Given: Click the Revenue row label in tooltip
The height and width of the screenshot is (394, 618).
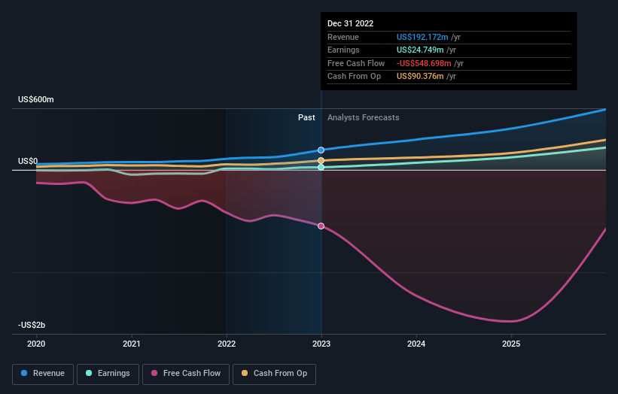Looking at the screenshot, I should (x=343, y=37).
